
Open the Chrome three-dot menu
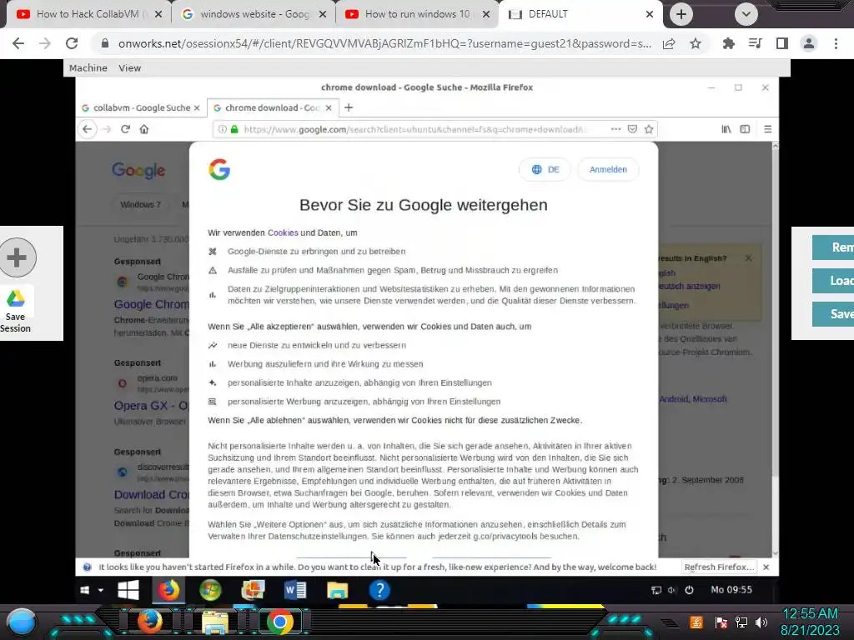click(836, 43)
